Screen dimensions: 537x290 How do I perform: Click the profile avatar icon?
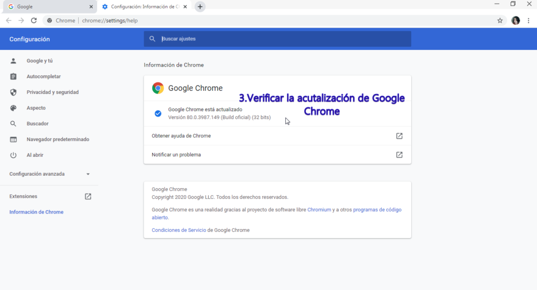click(515, 20)
